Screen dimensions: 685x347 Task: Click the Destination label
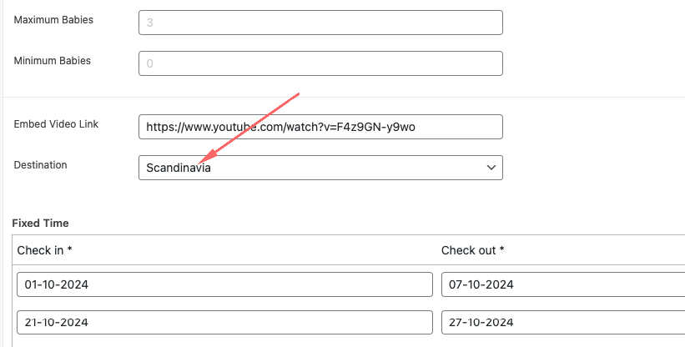coord(41,165)
